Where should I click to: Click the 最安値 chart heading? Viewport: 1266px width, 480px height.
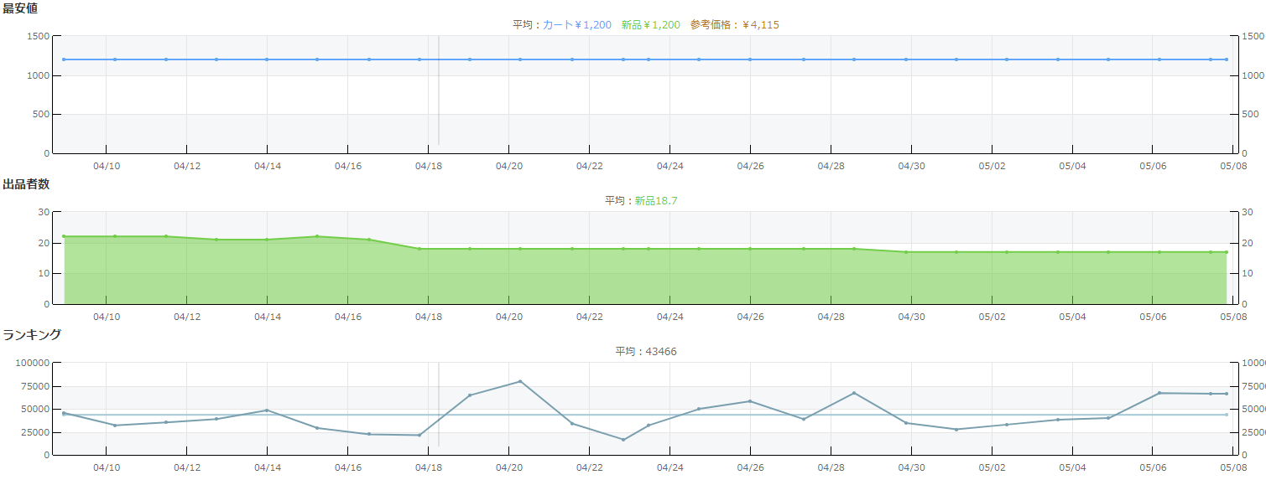pos(20,8)
